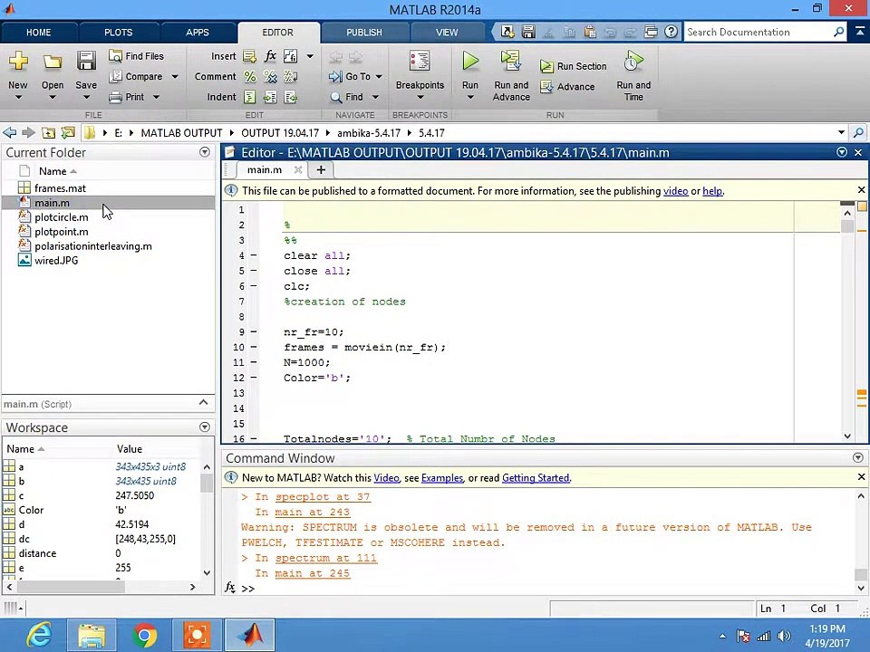Switch to HOME ribbon tab
The width and height of the screenshot is (870, 652).
click(39, 33)
